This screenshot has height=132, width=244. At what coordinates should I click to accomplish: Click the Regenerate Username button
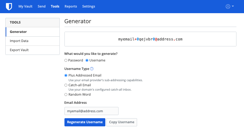click(x=85, y=122)
